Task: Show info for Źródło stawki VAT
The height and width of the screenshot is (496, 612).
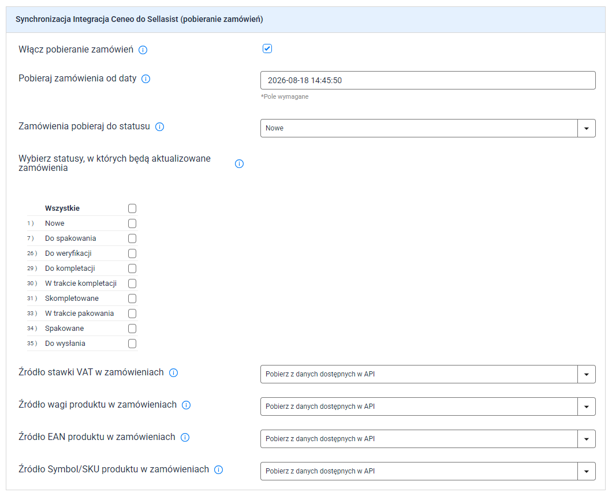Action: tap(173, 372)
